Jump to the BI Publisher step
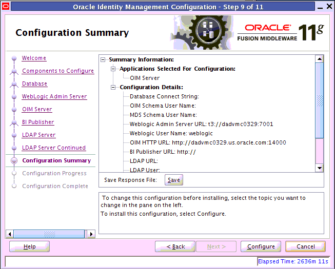 [37, 122]
